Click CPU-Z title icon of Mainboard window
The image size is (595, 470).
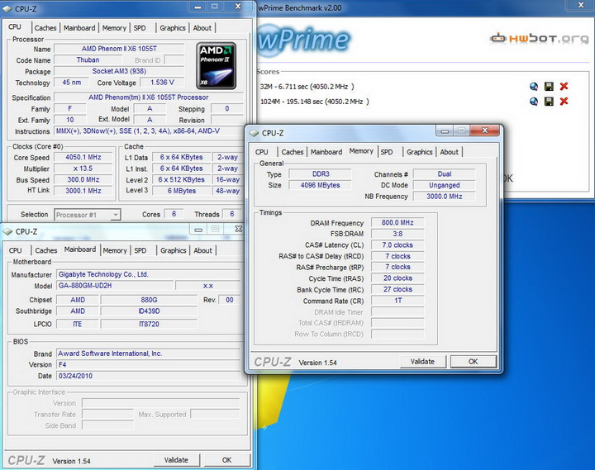tap(7, 231)
